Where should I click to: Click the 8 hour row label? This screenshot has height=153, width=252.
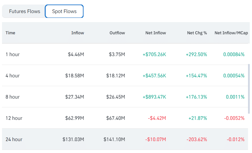pyautogui.click(x=13, y=97)
